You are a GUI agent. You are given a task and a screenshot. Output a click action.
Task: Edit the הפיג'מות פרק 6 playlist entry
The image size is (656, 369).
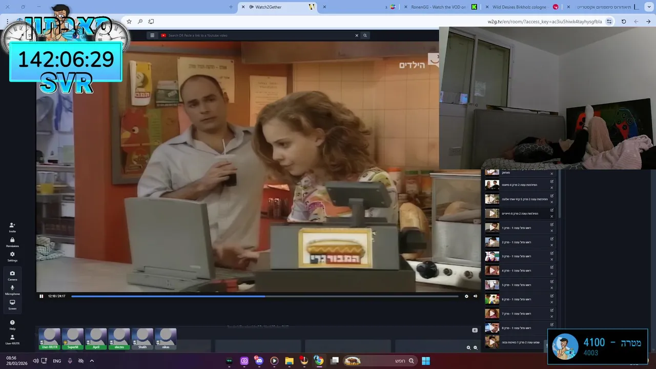(x=552, y=210)
